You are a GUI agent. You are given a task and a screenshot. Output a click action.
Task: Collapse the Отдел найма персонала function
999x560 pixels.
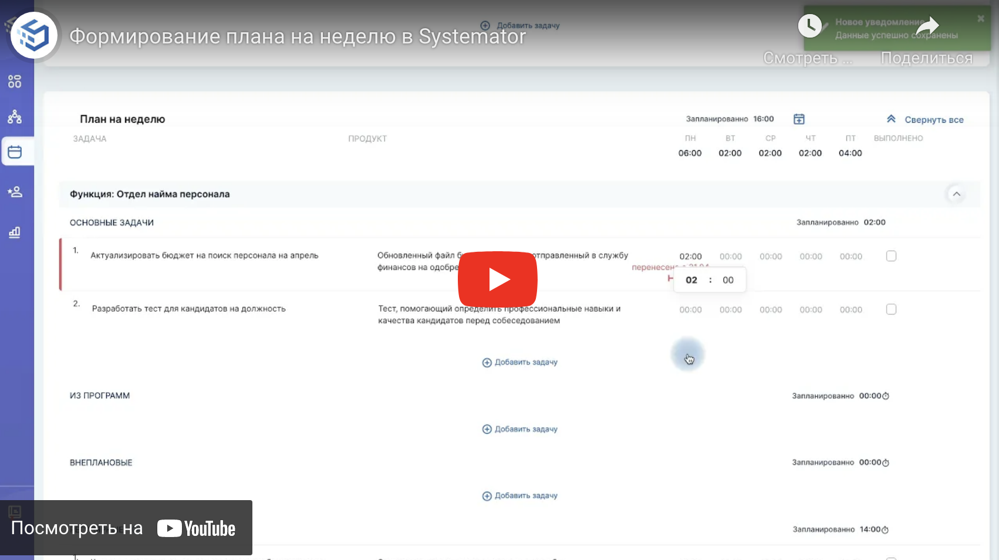pyautogui.click(x=956, y=194)
